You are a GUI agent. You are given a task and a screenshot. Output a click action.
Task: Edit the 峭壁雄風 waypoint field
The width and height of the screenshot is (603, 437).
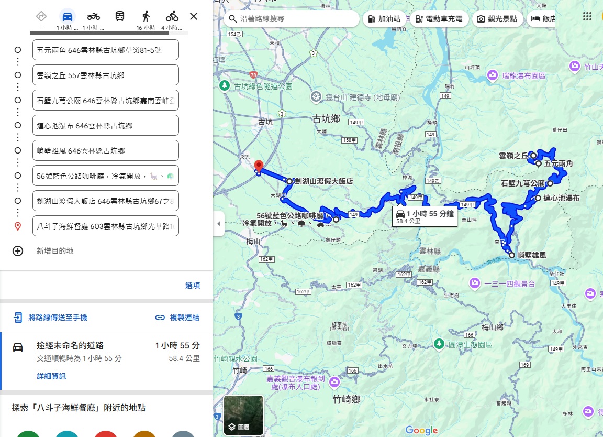point(106,150)
